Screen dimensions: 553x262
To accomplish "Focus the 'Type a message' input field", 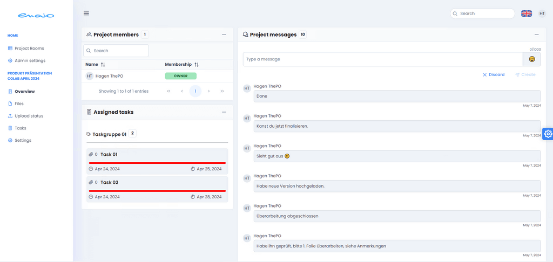I will pyautogui.click(x=383, y=59).
